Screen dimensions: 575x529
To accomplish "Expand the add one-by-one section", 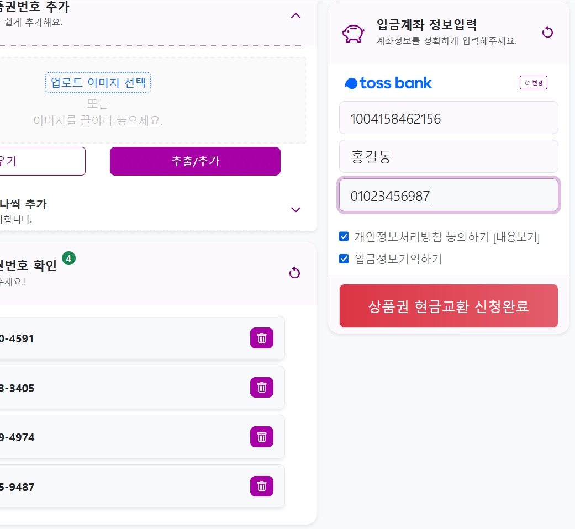I will point(296,210).
